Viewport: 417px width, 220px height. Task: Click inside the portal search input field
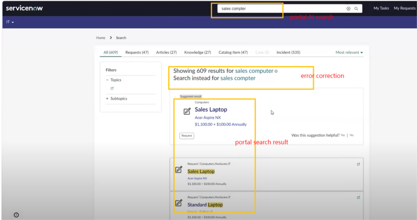[281, 9]
